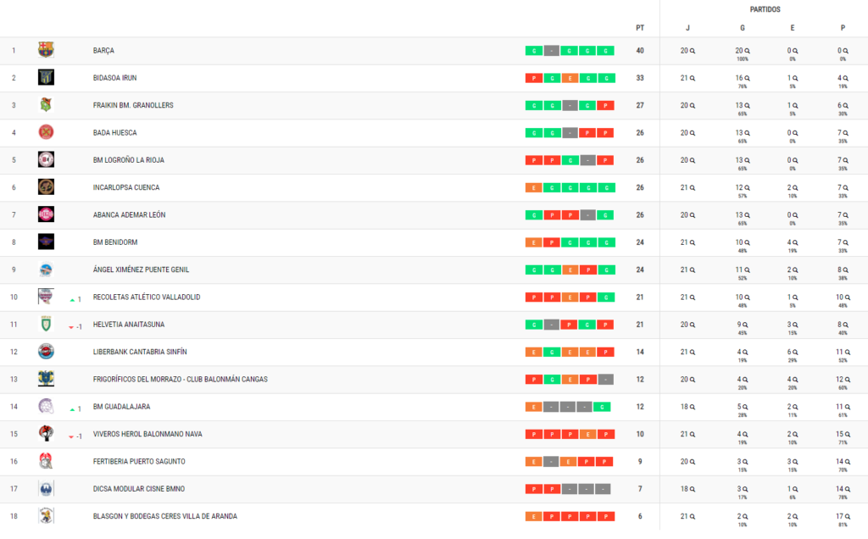The height and width of the screenshot is (539, 868).
Task: Click the Fraikin BM. Granollers crest
Action: click(x=46, y=104)
